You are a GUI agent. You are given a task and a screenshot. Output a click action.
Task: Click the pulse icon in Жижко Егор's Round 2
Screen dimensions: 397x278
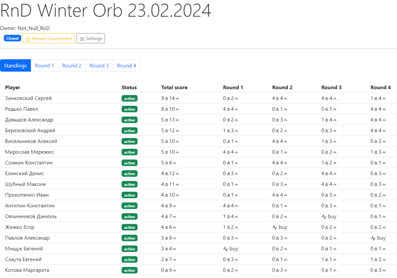point(275,227)
